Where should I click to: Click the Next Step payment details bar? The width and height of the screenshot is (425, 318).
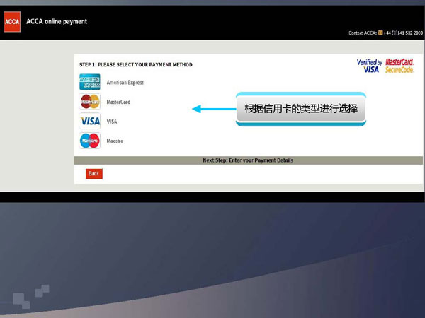click(248, 160)
